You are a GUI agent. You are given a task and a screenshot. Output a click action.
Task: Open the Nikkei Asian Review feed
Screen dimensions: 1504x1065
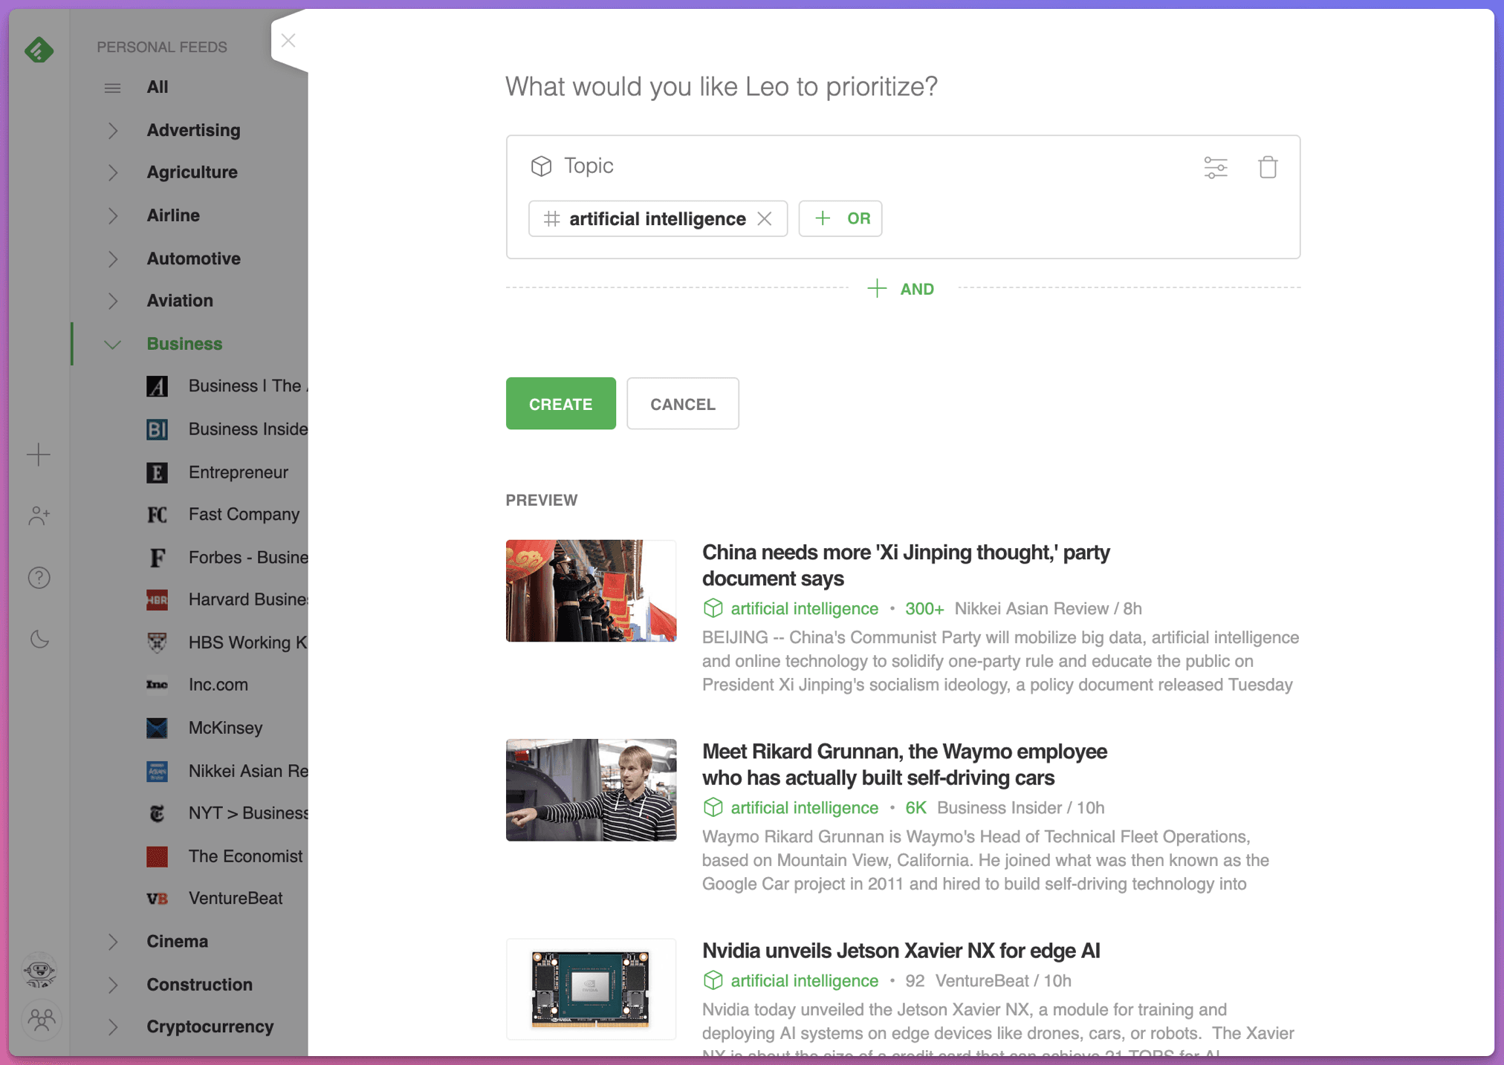226,770
